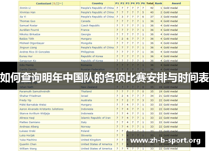Open Italy country link
Image resolution: width=209 pixels, height=151 pixels.
(84, 122)
